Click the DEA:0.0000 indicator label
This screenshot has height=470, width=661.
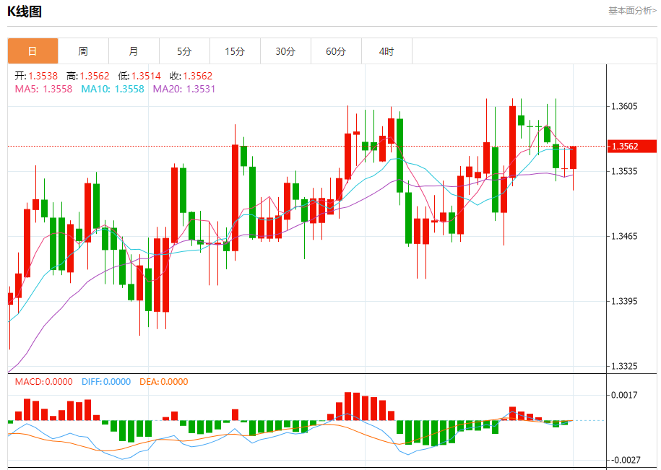164,382
